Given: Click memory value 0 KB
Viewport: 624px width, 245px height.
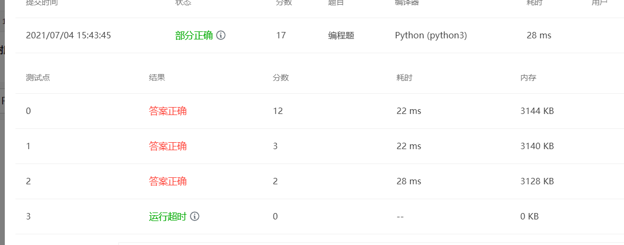Looking at the screenshot, I should (x=530, y=216).
